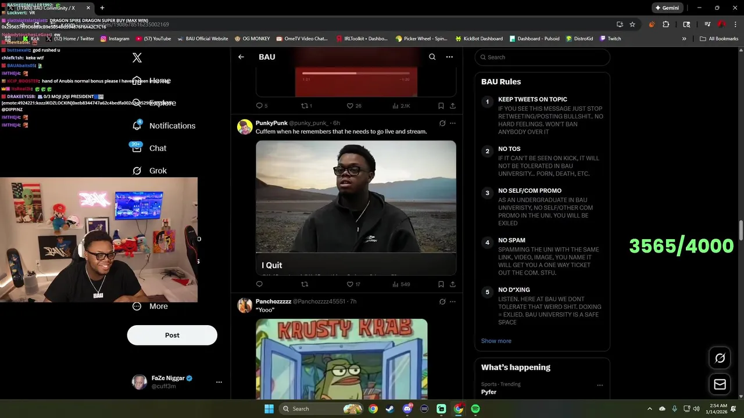Go back with the arrow beside BAU
The width and height of the screenshot is (744, 418).
click(241, 57)
